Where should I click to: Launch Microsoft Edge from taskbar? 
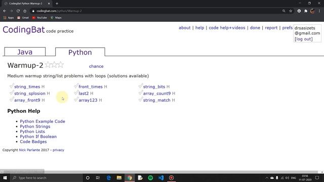[108, 178]
